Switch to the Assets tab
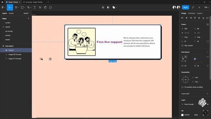 pos(11,13)
